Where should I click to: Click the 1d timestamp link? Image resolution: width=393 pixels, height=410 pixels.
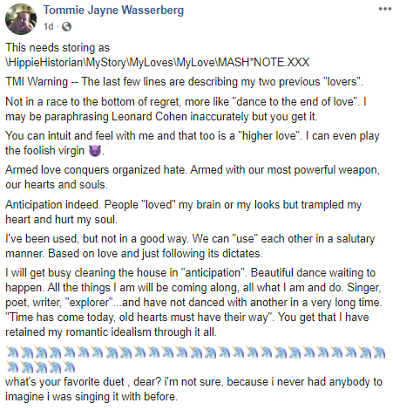(48, 27)
